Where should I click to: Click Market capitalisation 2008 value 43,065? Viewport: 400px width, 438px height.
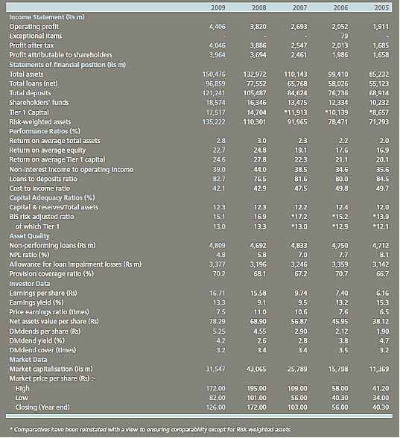[x=256, y=369]
